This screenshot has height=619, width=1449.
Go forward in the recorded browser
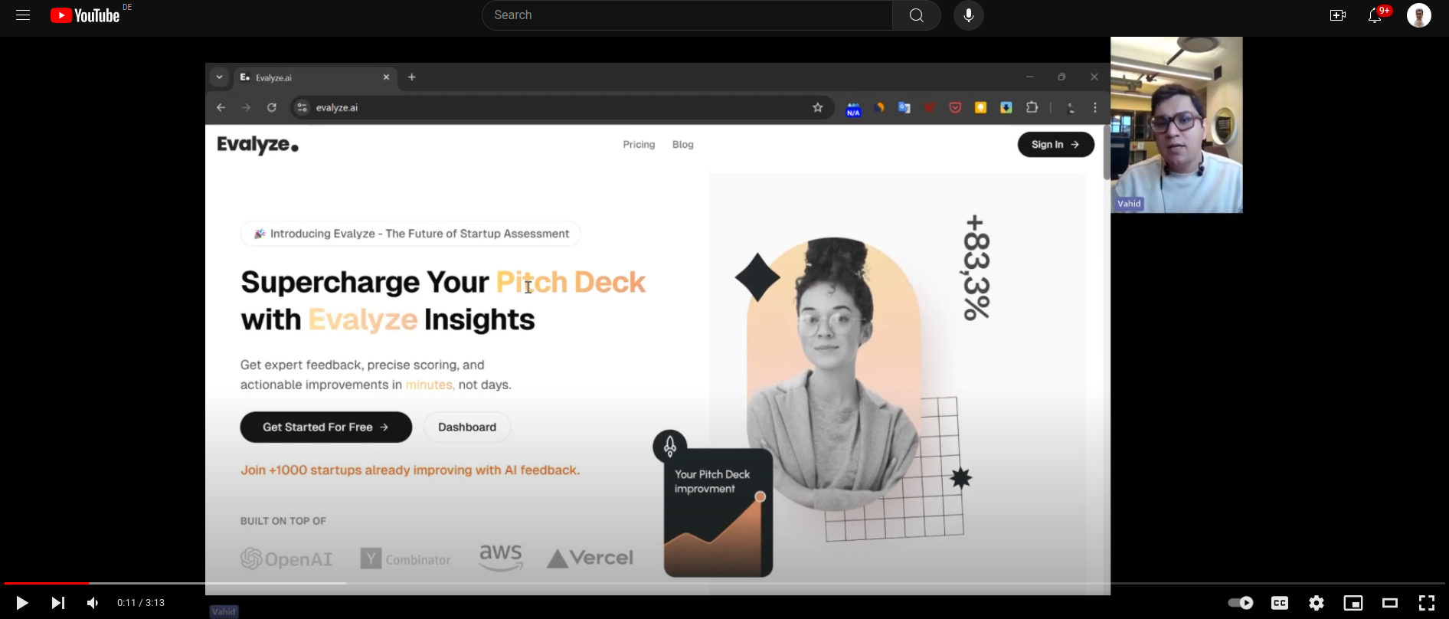(246, 108)
